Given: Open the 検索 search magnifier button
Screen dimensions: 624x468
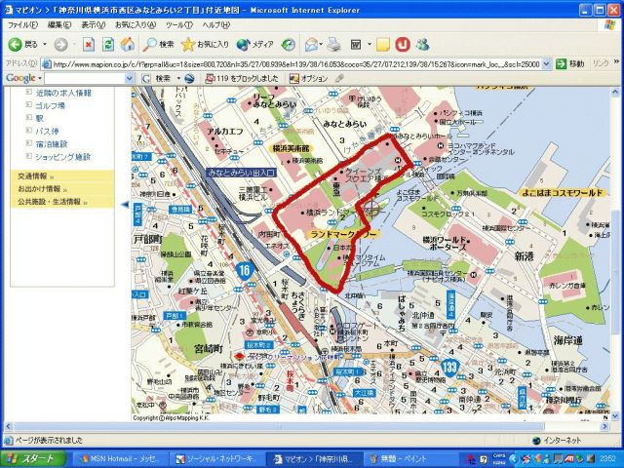Looking at the screenshot, I should tap(159, 45).
